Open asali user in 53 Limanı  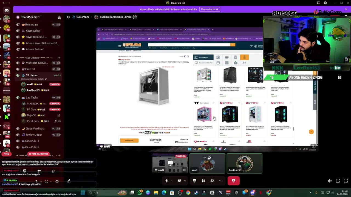pos(41,84)
